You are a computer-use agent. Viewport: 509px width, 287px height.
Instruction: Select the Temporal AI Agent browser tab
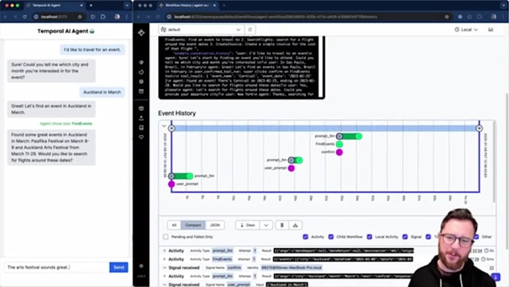point(55,5)
